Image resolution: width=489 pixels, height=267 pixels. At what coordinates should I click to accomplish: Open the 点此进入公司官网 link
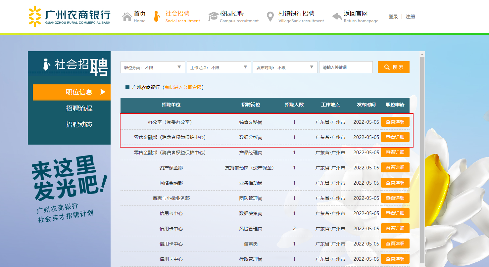click(183, 87)
